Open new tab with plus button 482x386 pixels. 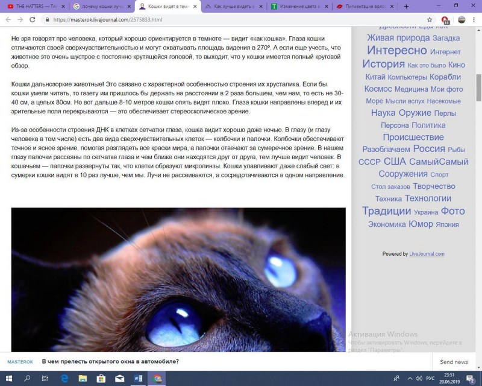(x=406, y=6)
